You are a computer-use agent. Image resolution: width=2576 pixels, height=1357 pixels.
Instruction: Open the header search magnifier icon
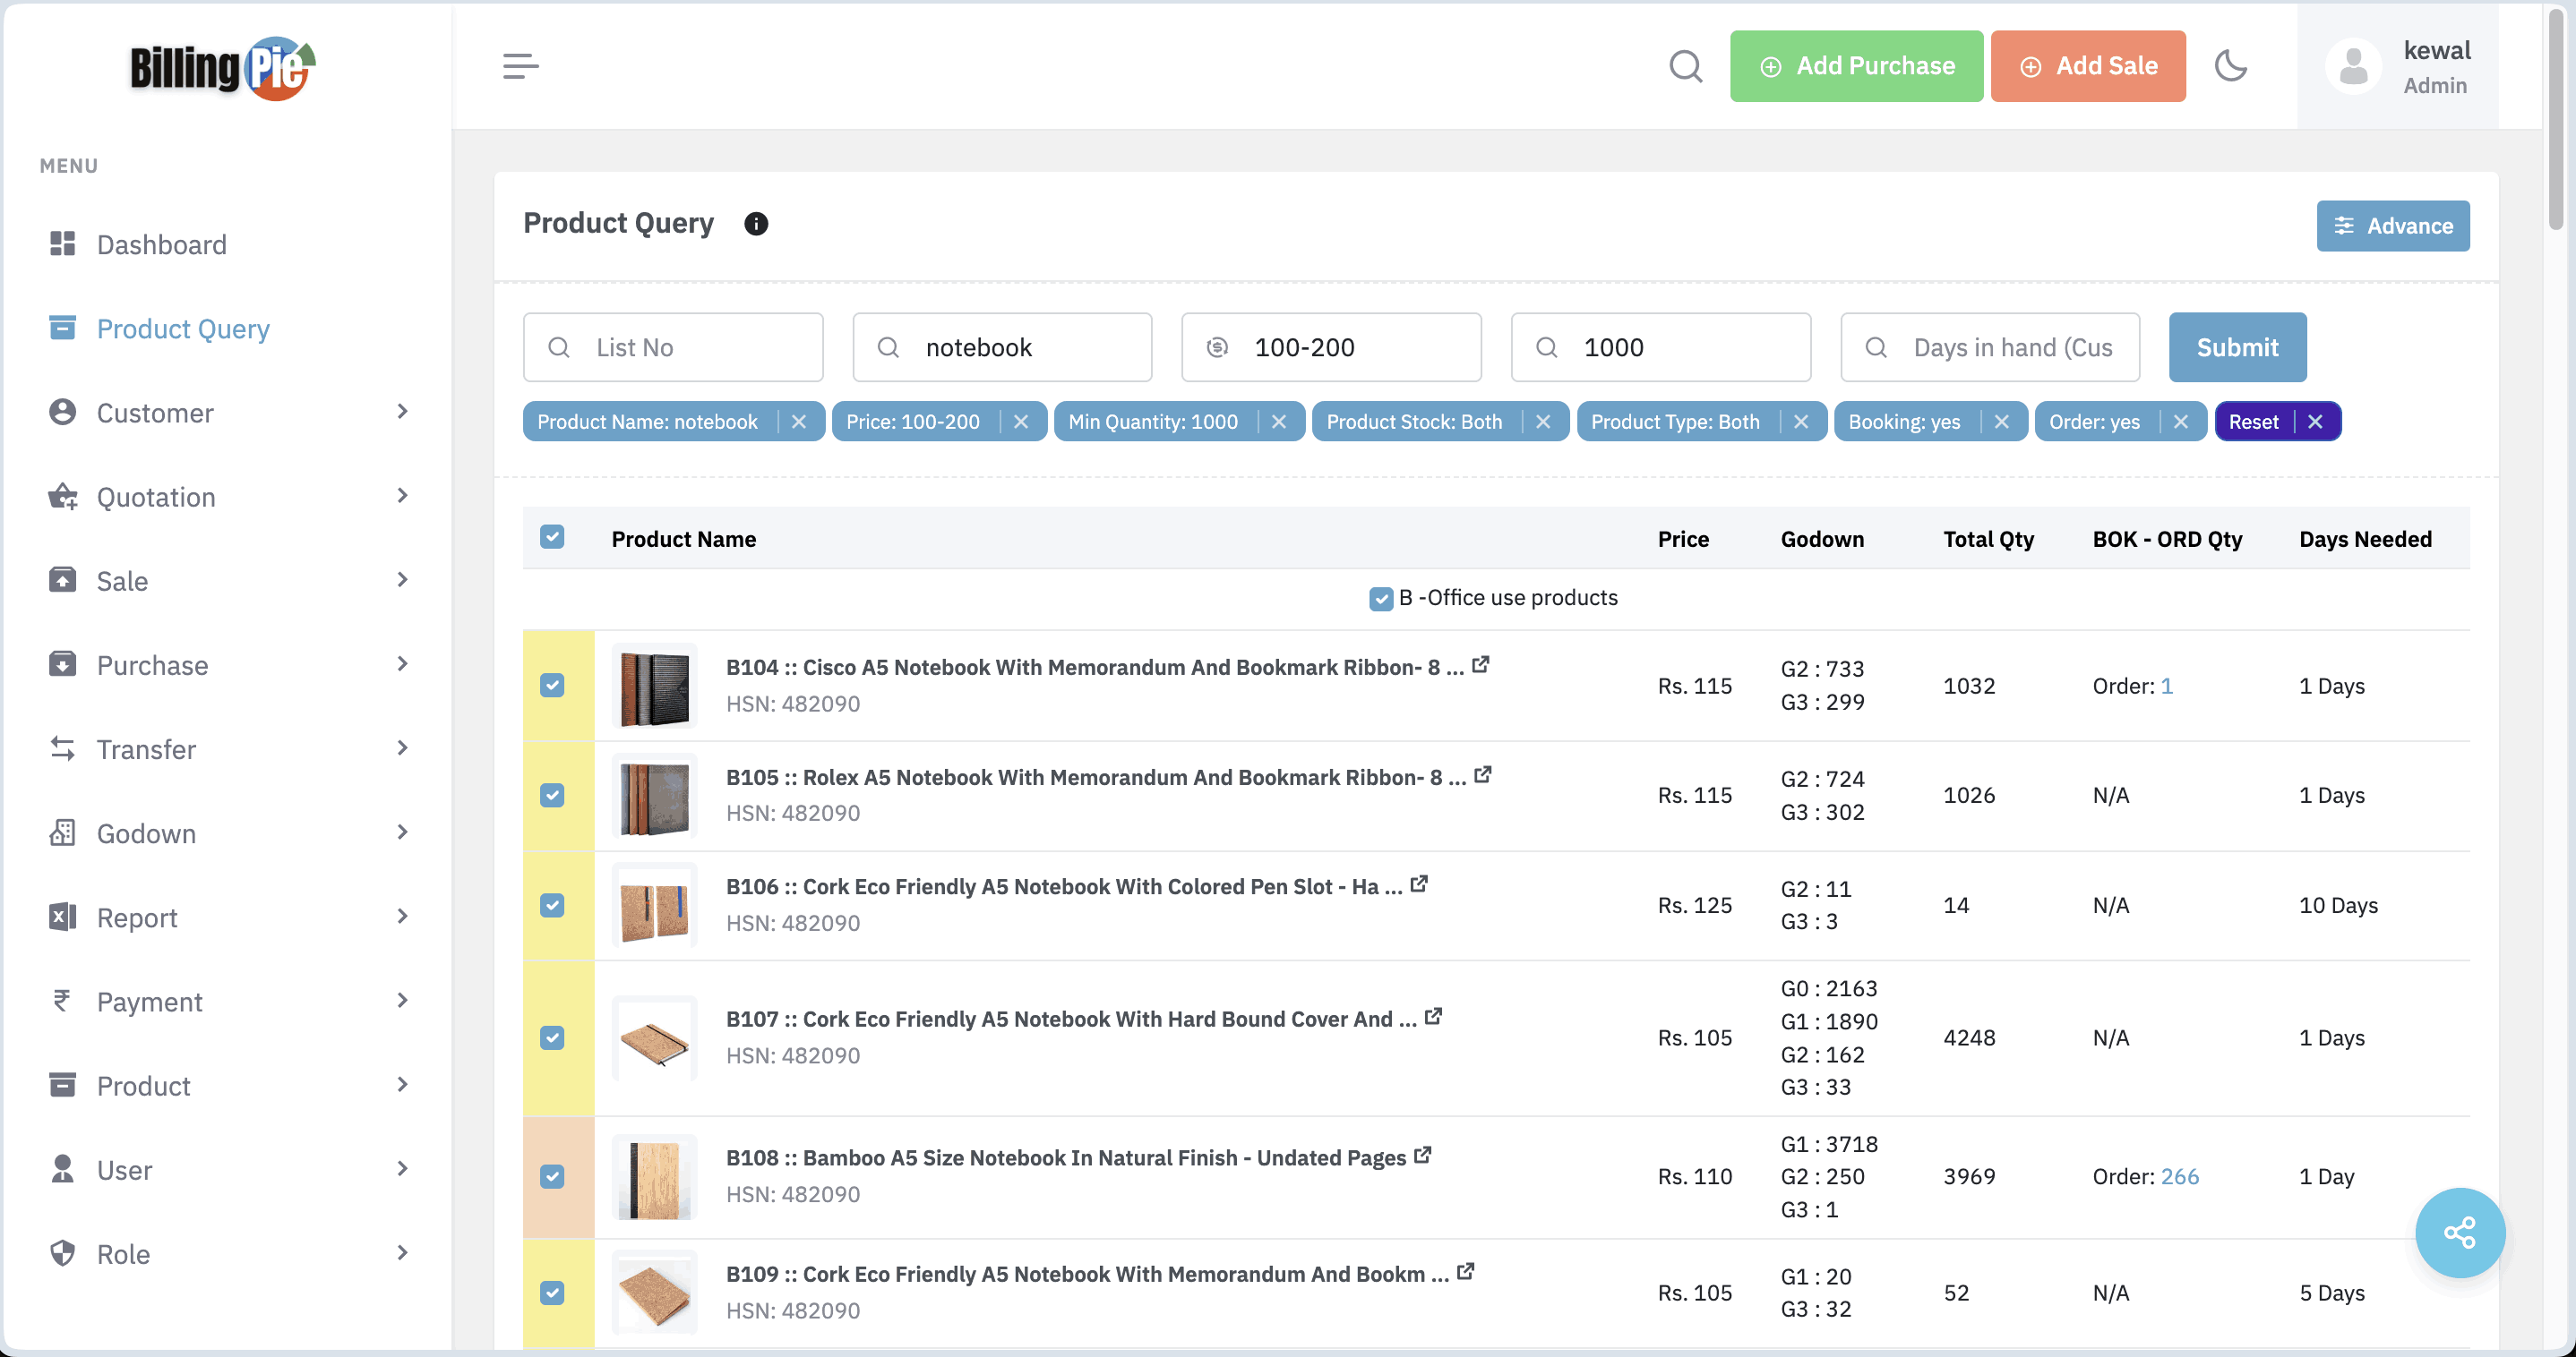coord(1685,66)
